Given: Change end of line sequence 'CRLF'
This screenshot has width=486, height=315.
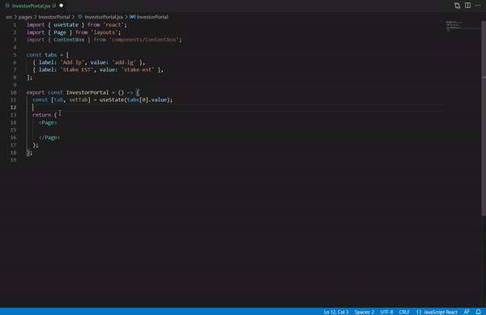Looking at the screenshot, I should 404,312.
